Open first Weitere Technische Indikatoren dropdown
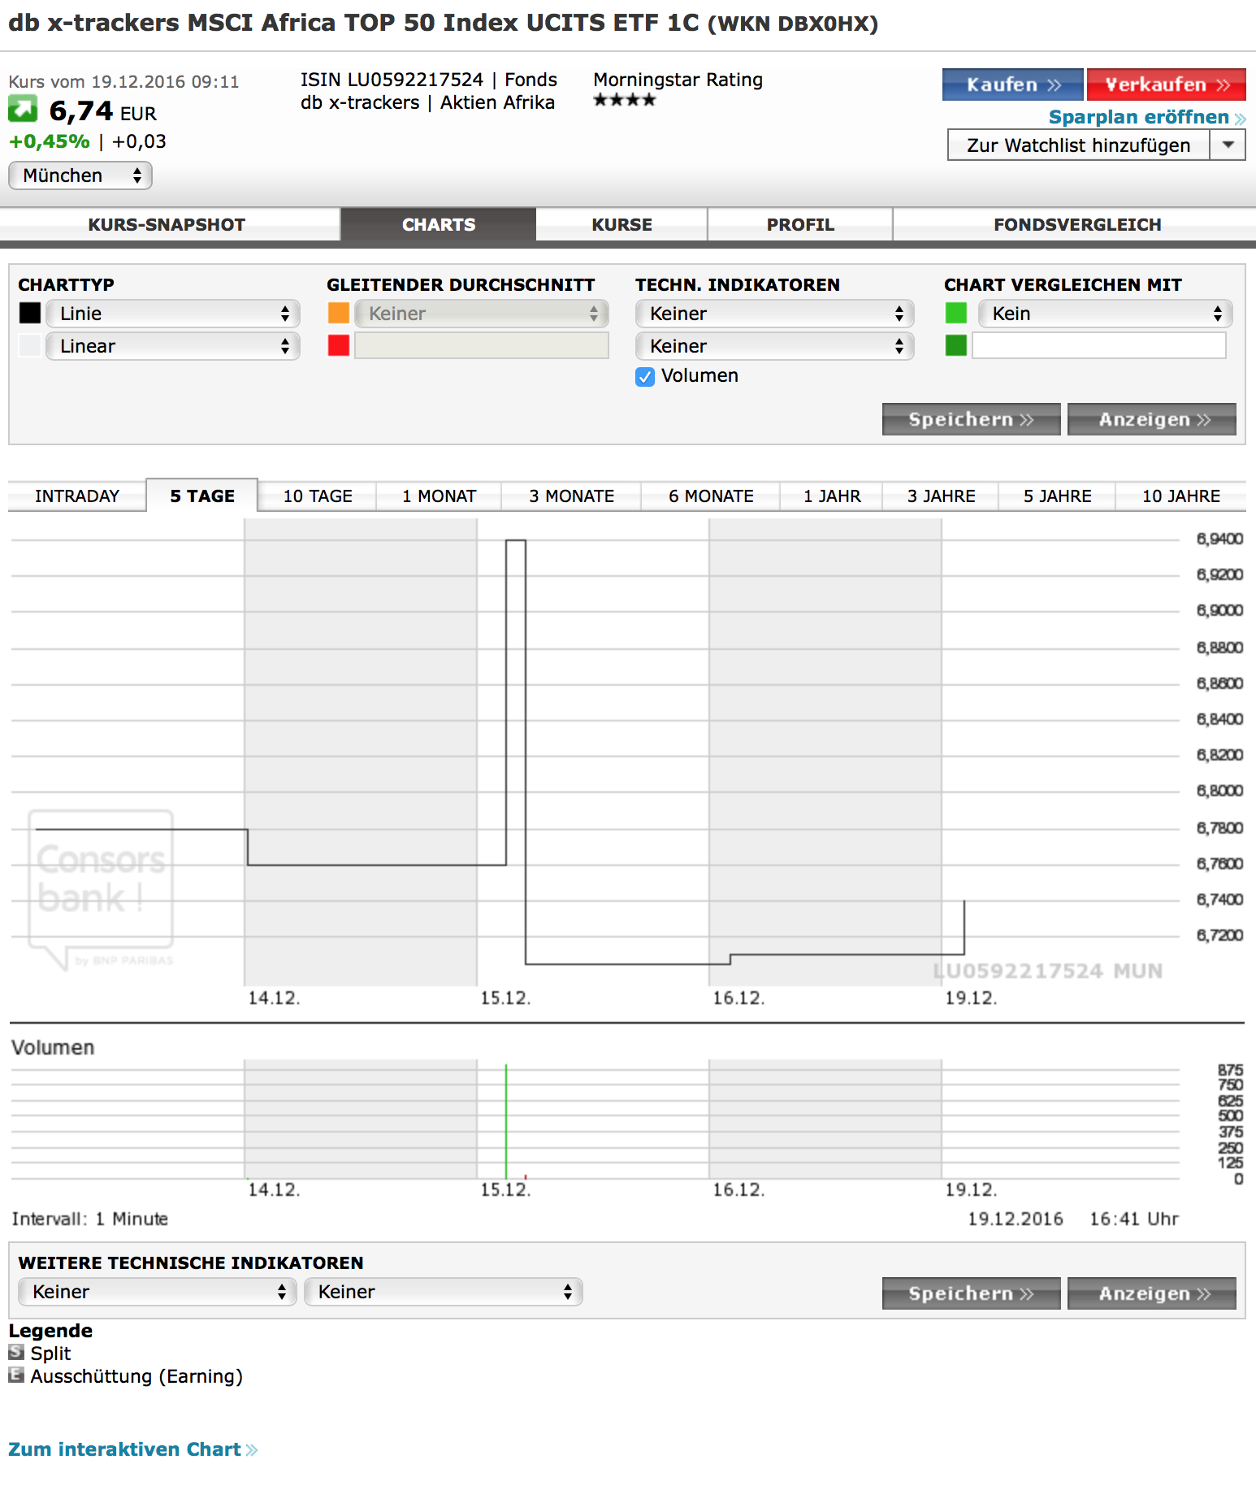1256x1490 pixels. click(158, 1292)
